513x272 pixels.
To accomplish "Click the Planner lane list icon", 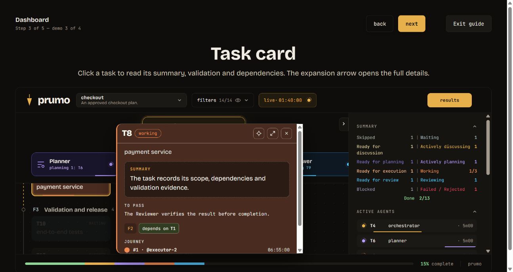I will [x=41, y=164].
